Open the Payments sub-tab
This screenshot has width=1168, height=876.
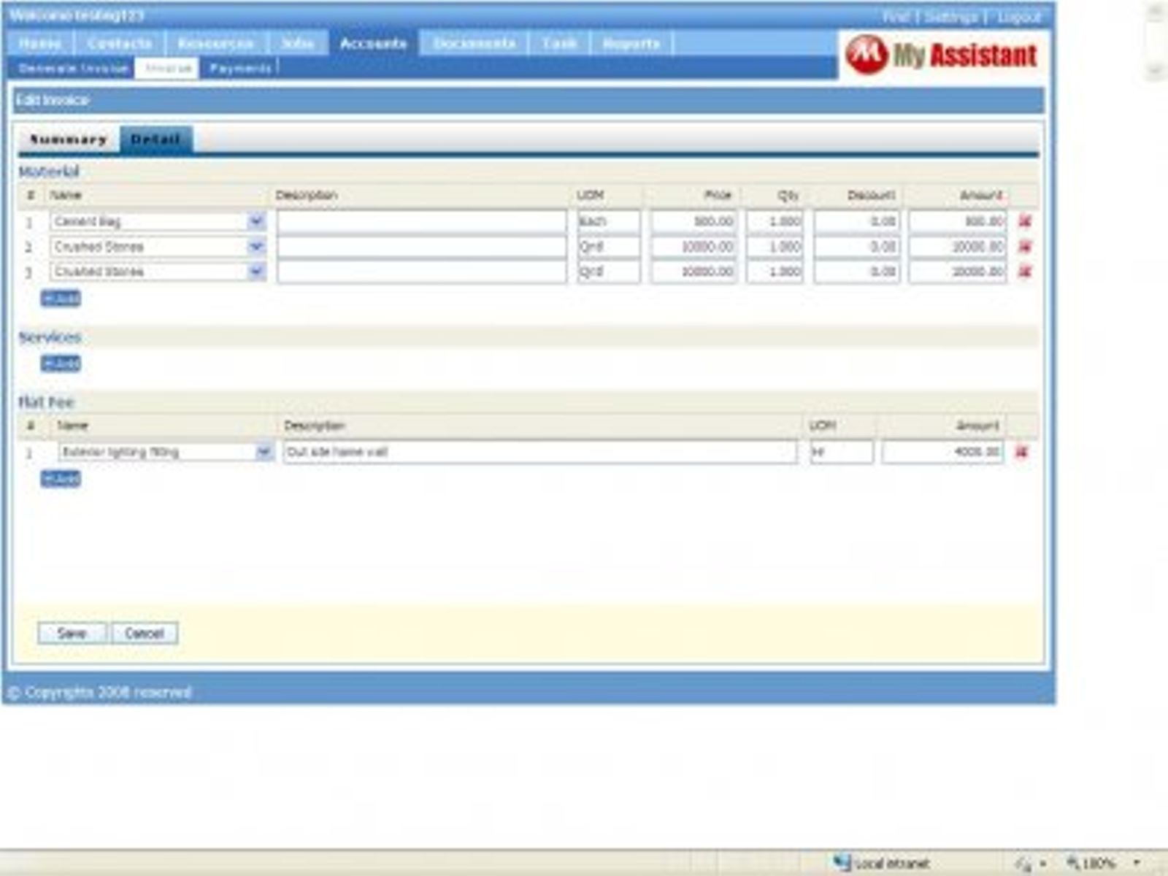pyautogui.click(x=240, y=69)
